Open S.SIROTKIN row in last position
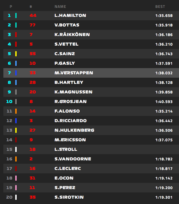 pos(69,197)
